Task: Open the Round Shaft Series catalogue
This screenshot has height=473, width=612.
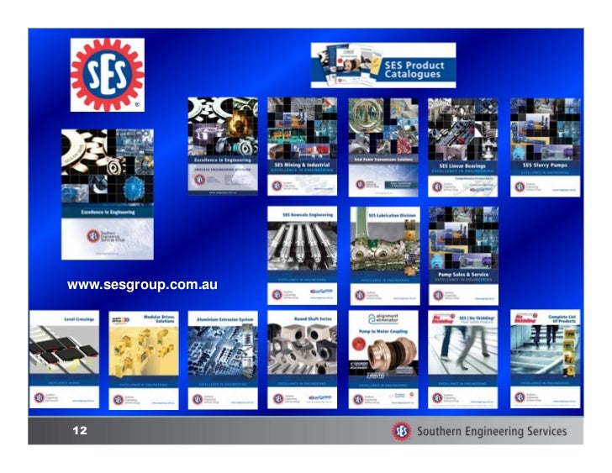Action: [302, 360]
